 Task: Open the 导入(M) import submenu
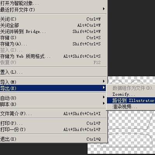(x=53, y=82)
